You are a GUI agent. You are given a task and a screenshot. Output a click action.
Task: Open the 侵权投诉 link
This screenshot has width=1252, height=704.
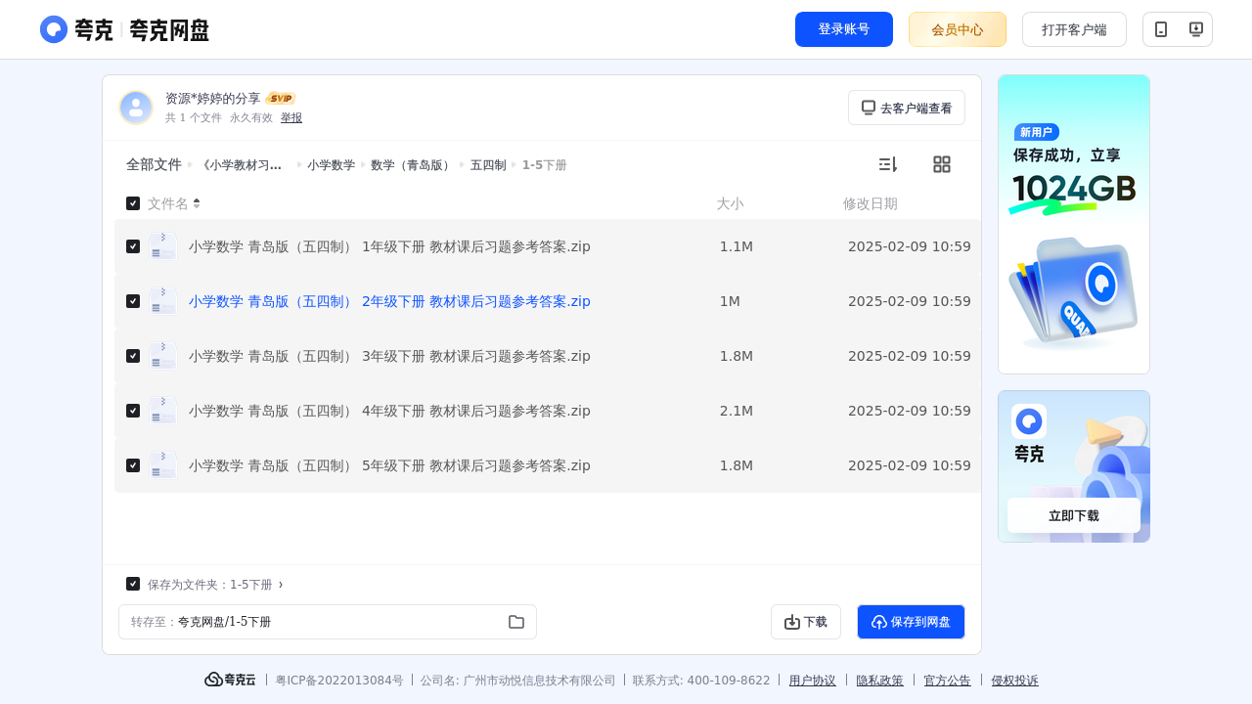coord(1015,681)
